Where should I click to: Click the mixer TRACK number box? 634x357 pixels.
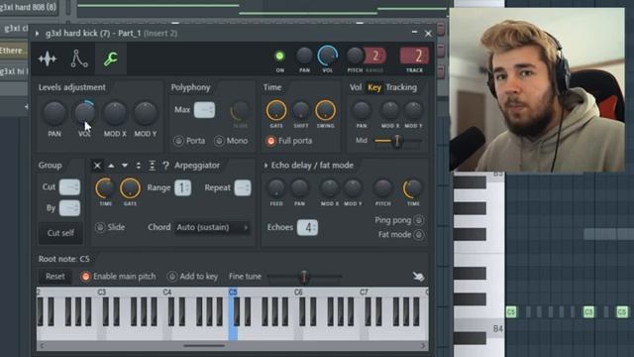(x=414, y=56)
